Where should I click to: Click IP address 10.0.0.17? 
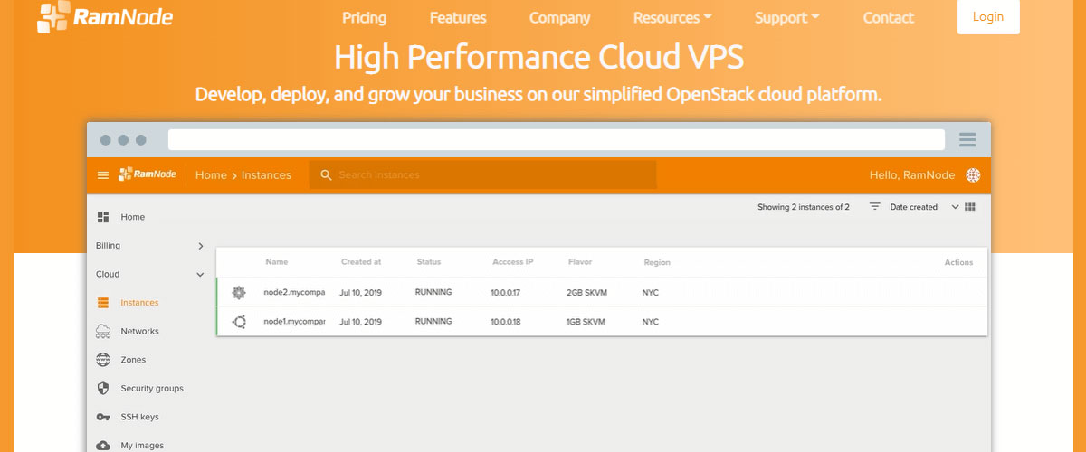508,293
